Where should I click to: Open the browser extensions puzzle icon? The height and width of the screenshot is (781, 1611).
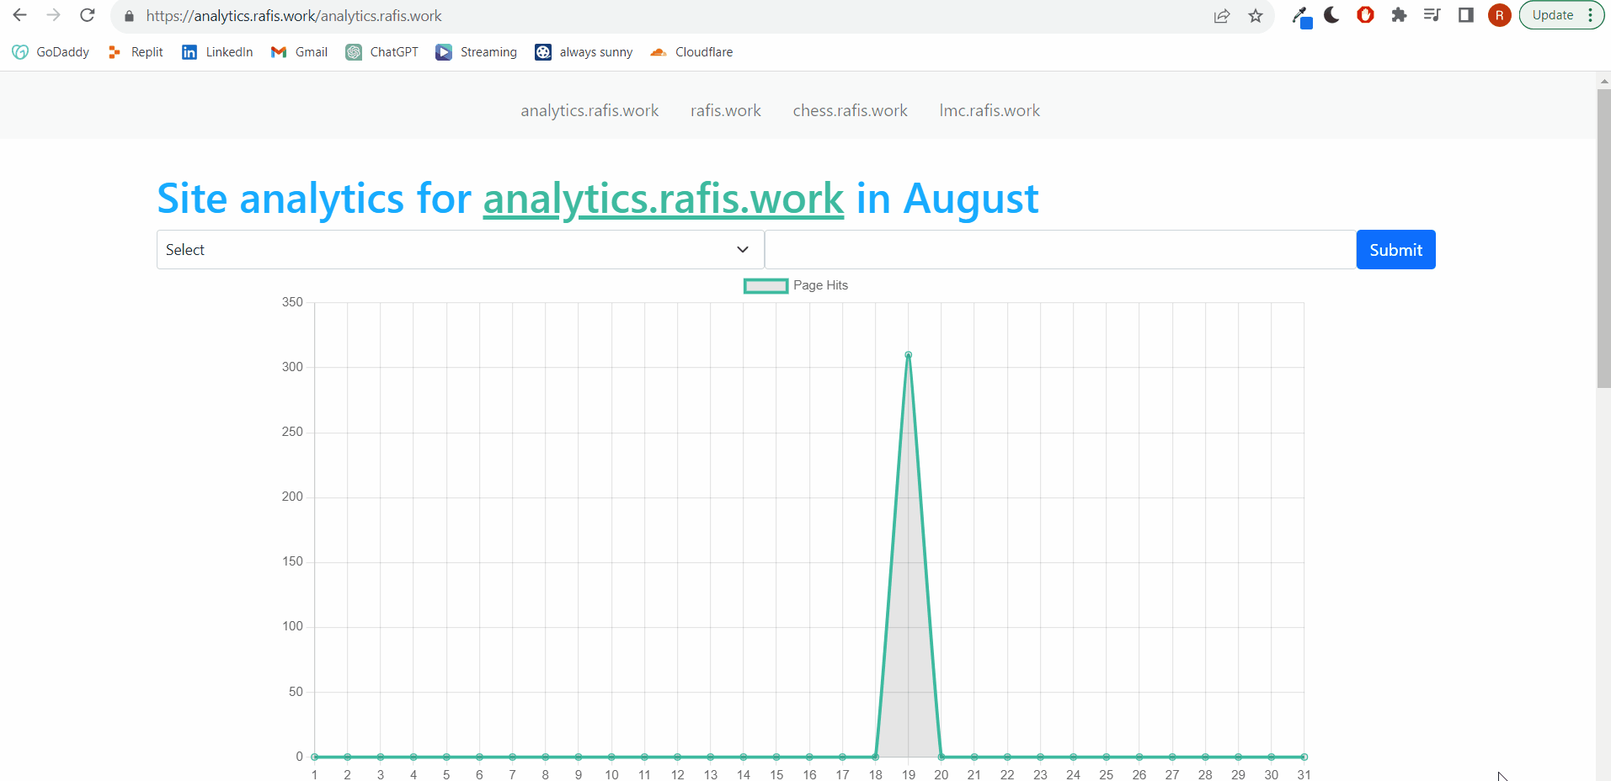(1399, 15)
